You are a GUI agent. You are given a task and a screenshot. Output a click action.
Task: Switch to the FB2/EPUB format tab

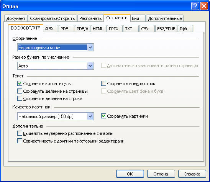166,28
